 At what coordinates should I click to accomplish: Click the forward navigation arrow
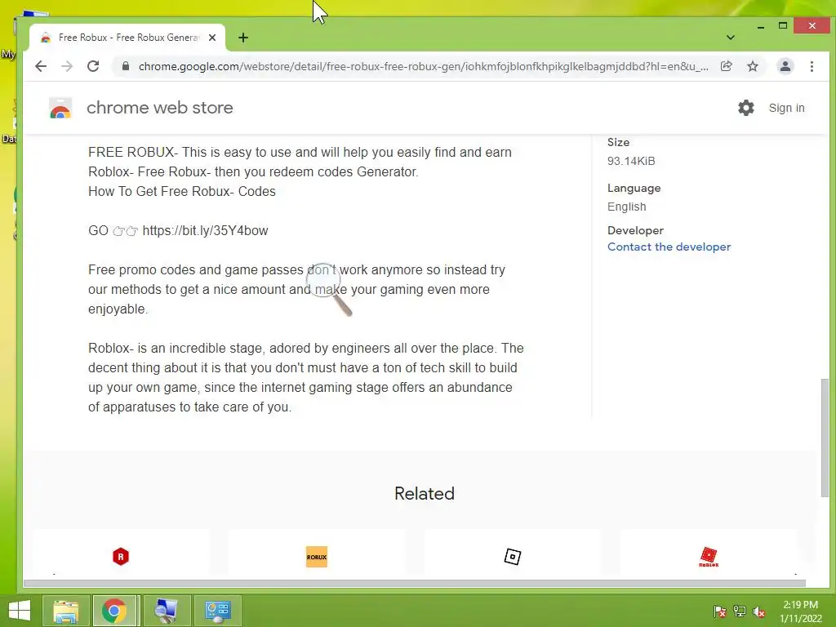pos(67,66)
